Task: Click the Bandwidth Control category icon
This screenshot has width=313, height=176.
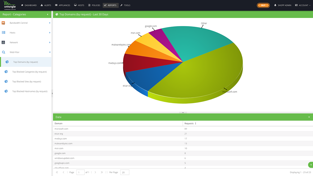Action: (x=4, y=23)
